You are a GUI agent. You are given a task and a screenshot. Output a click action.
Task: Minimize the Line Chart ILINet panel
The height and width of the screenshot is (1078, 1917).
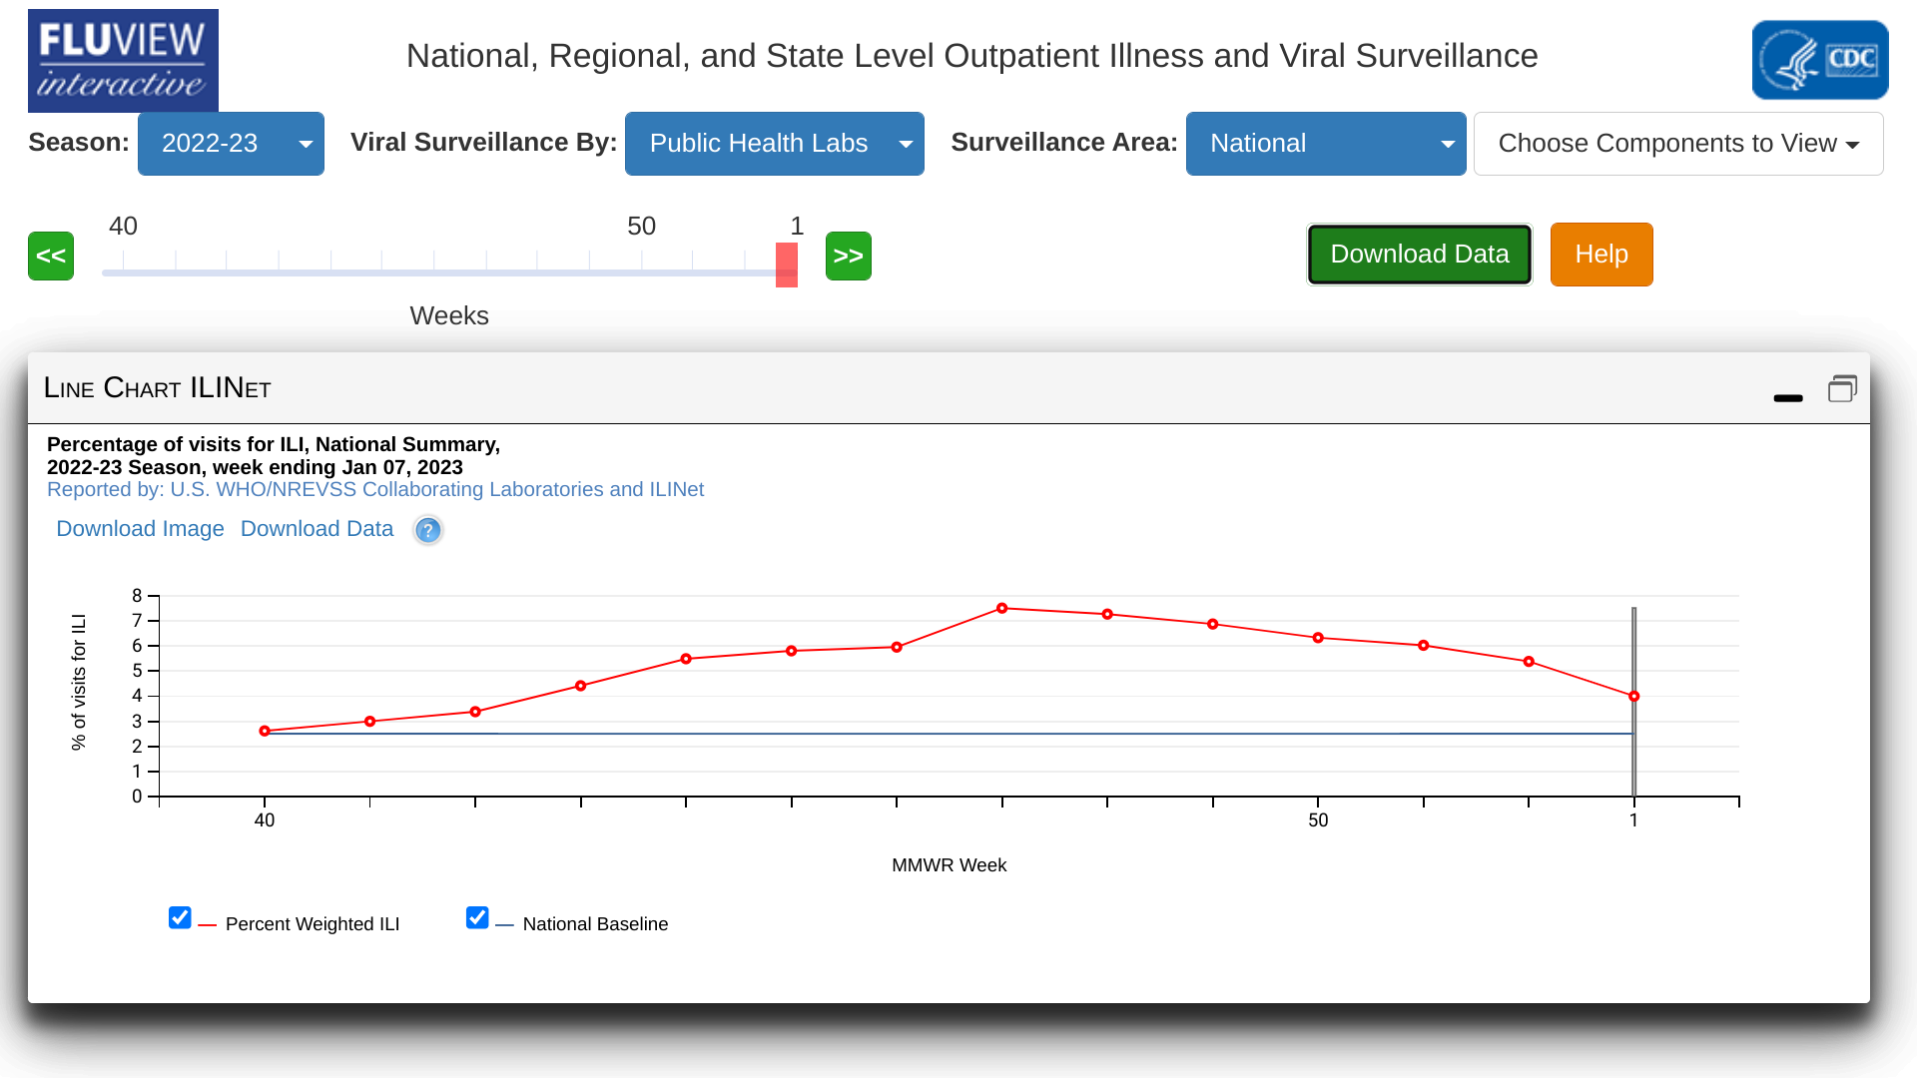coord(1787,397)
